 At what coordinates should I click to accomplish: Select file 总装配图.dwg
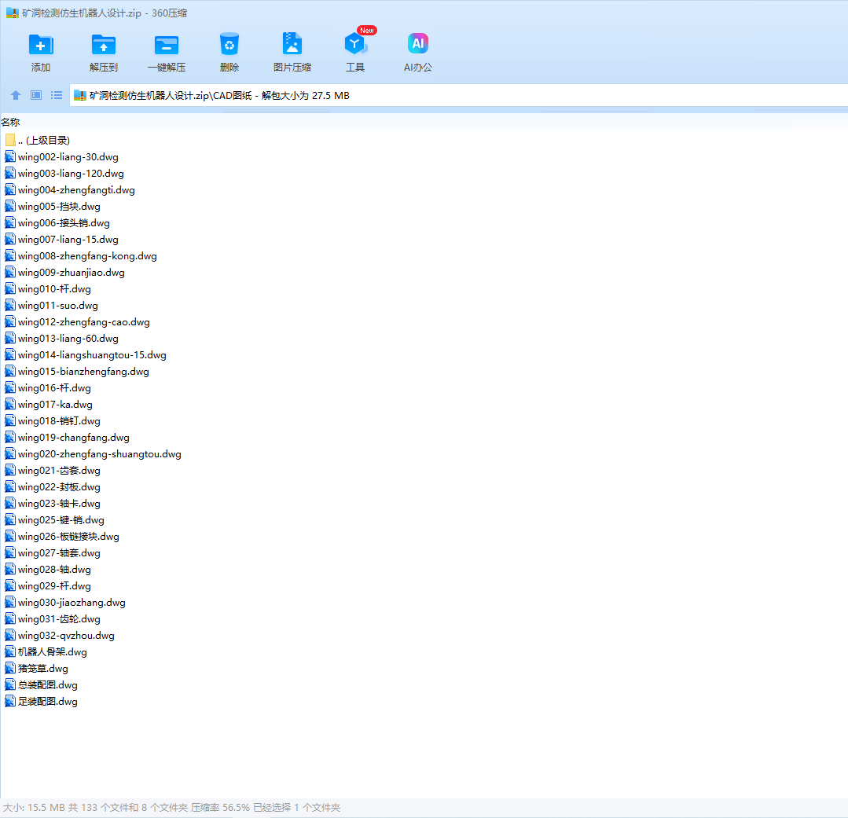coord(41,685)
